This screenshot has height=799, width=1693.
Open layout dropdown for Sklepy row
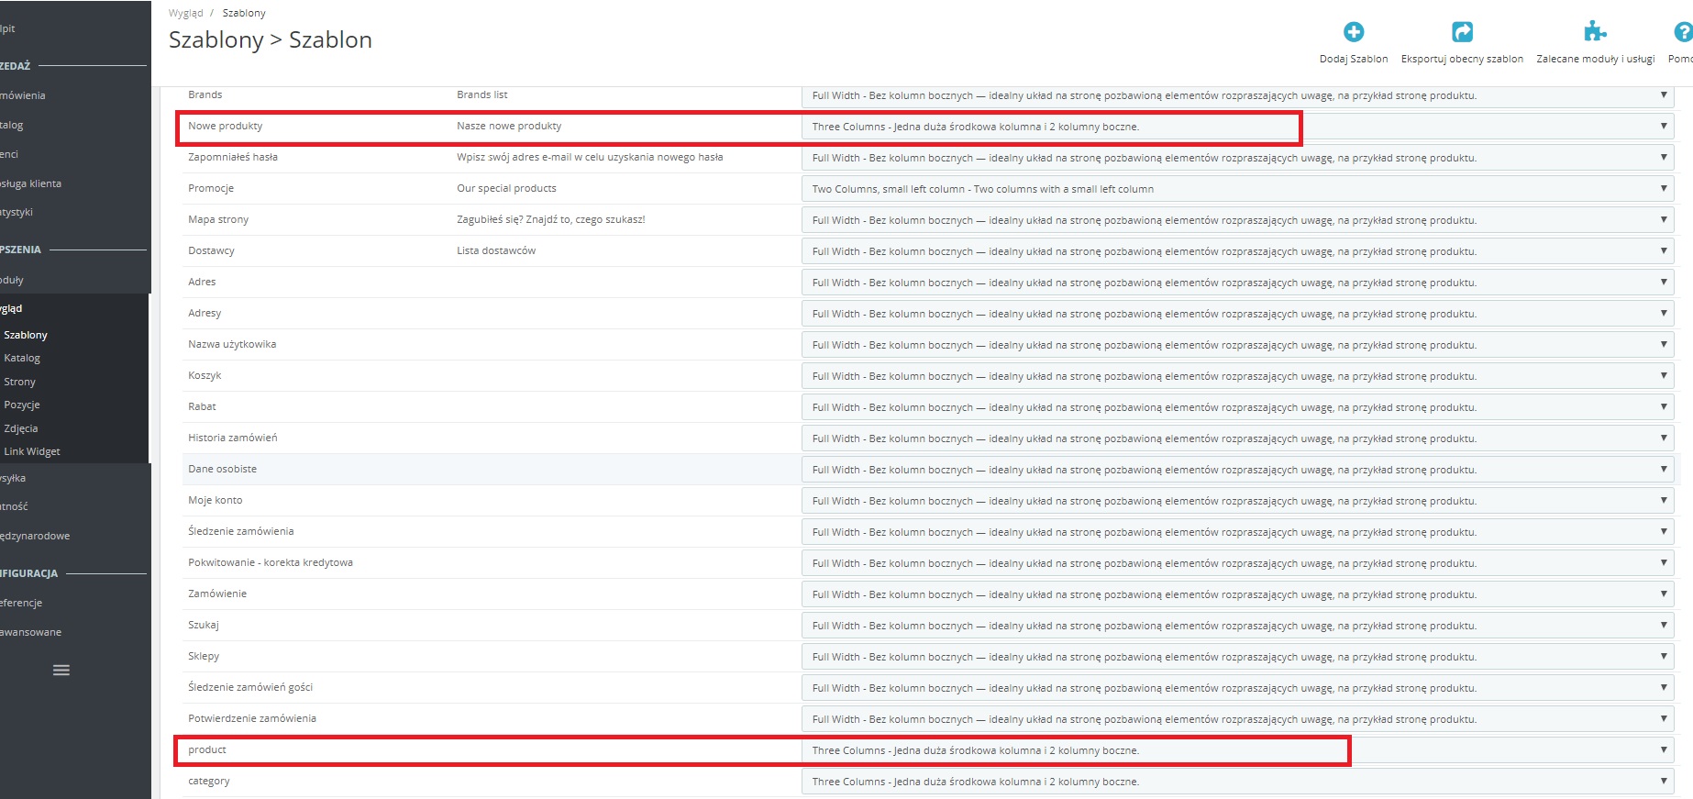tap(1238, 657)
